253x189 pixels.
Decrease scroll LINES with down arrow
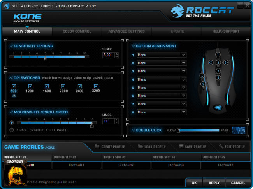pos(116,123)
